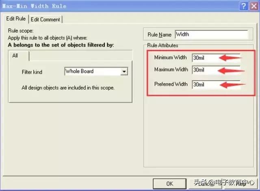Expand the Filter kind dropdown arrow
The width and height of the screenshot is (260, 191).
coord(124,72)
